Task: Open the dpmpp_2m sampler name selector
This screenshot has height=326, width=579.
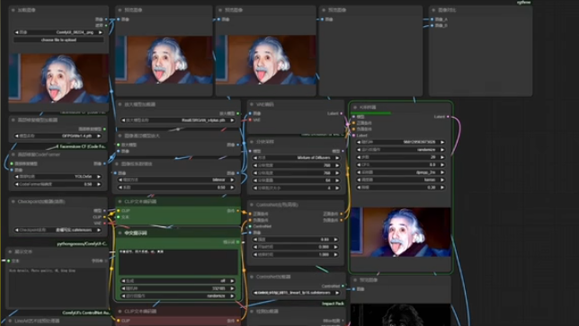Action: point(401,172)
